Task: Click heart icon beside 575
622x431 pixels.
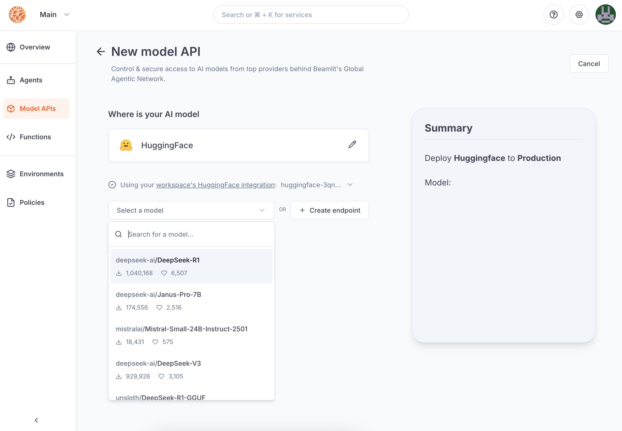Action: coord(155,342)
